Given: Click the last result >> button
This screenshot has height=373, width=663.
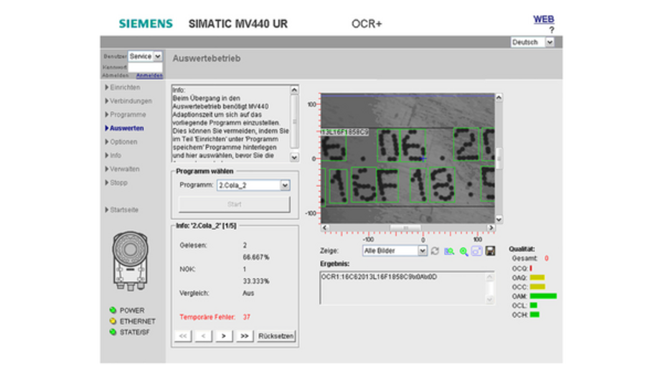Looking at the screenshot, I should point(245,336).
